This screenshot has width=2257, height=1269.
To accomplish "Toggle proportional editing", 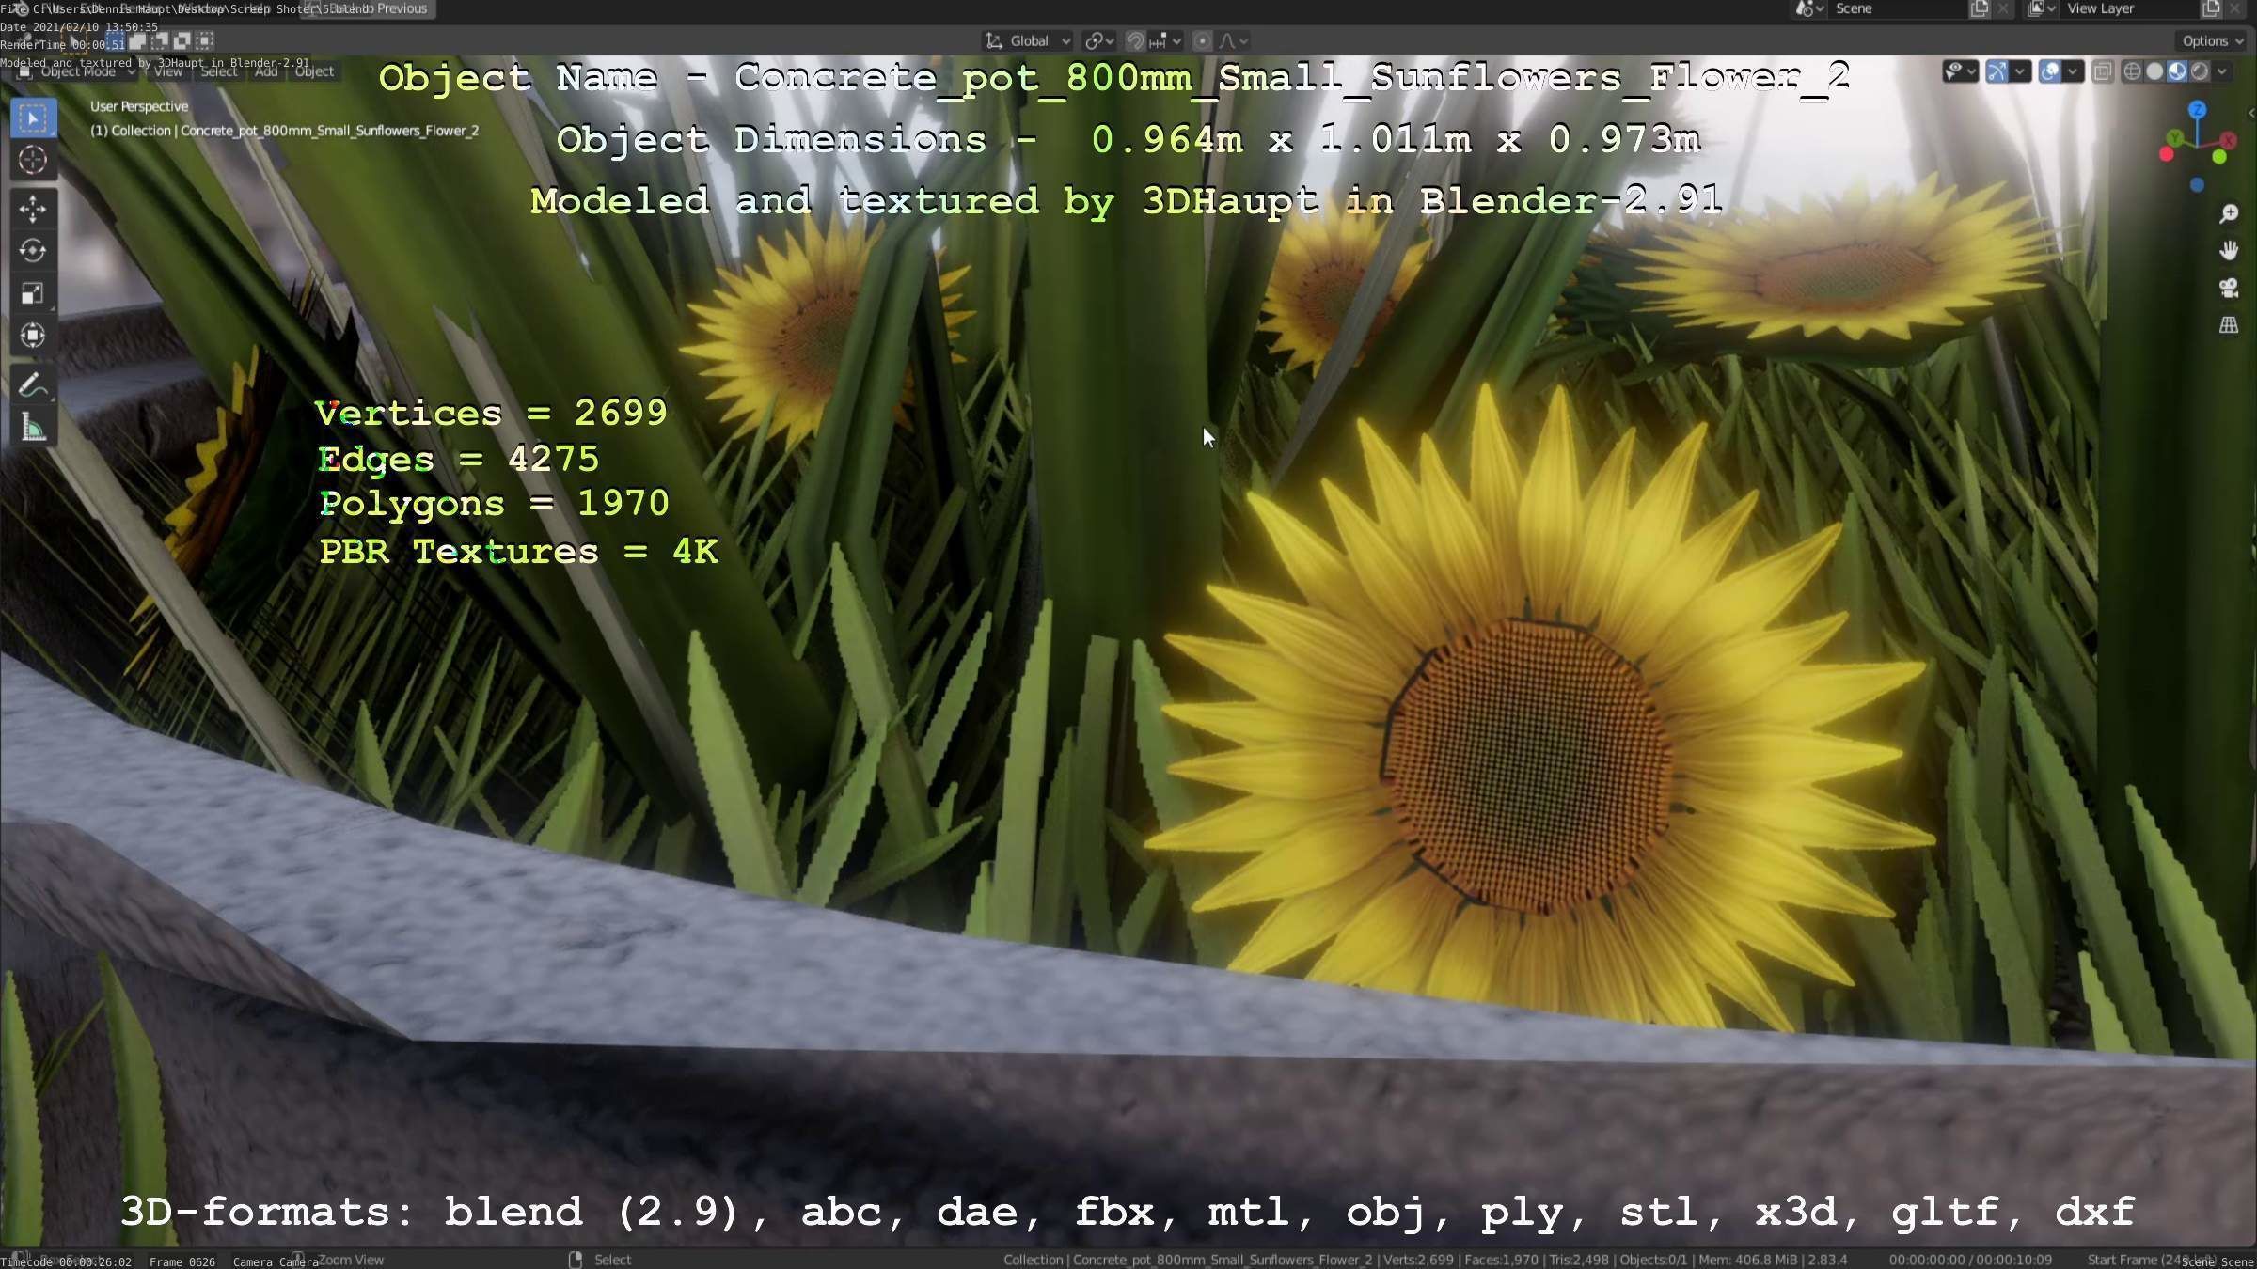I will [1201, 41].
